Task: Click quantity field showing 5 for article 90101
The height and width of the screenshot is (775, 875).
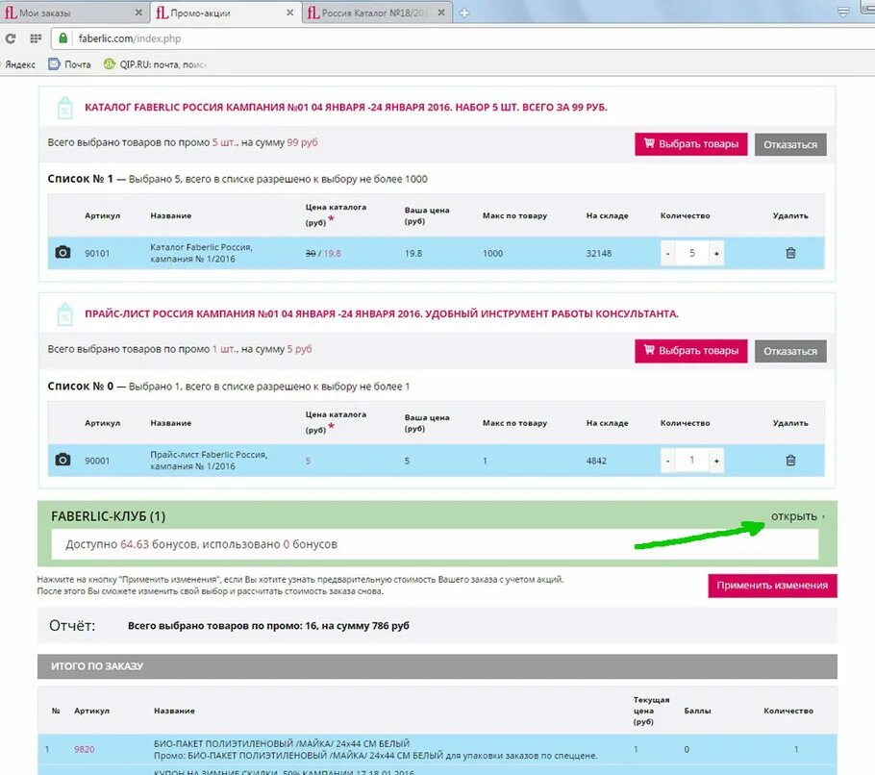Action: [692, 253]
